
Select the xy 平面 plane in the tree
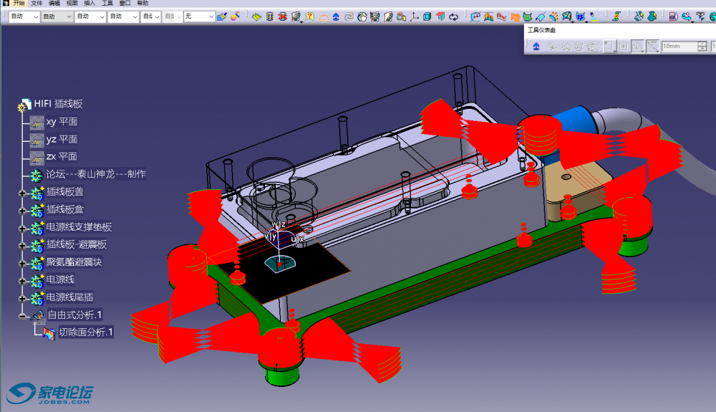62,122
